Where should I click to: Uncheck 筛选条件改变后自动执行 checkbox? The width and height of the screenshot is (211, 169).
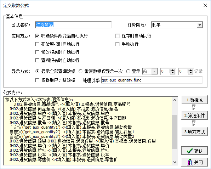click(37, 36)
